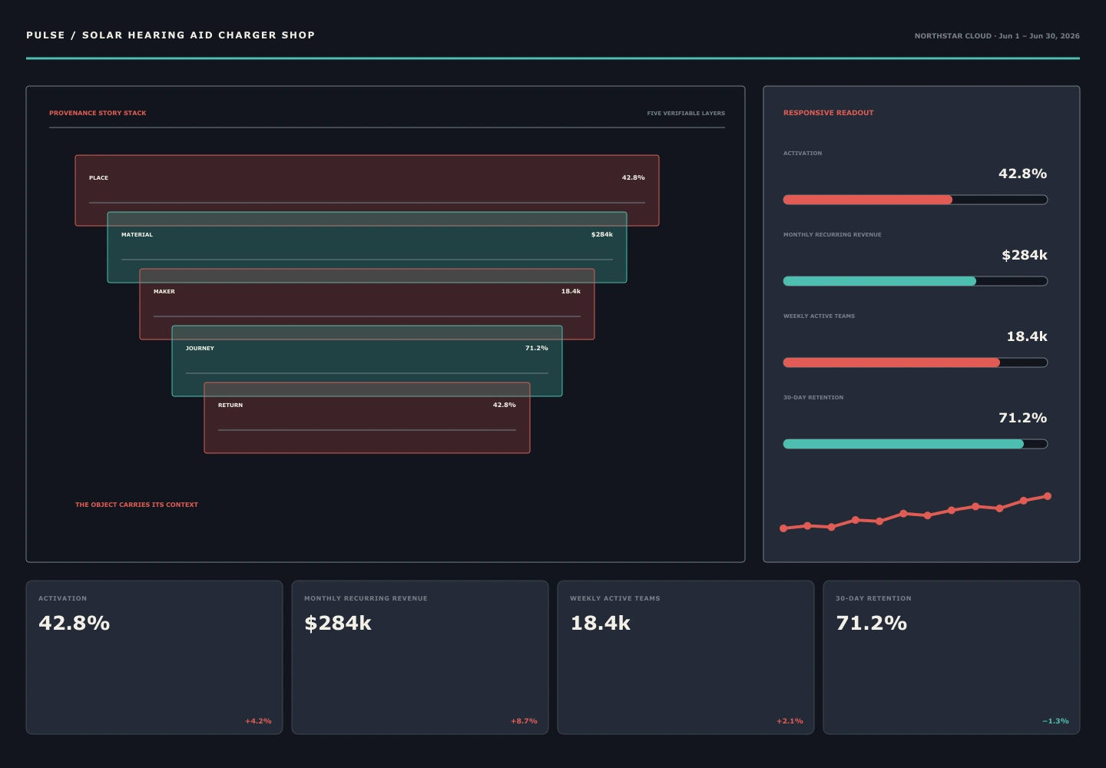Select the +2.1% change in the teams card
Image resolution: width=1106 pixels, height=768 pixels.
pos(790,721)
